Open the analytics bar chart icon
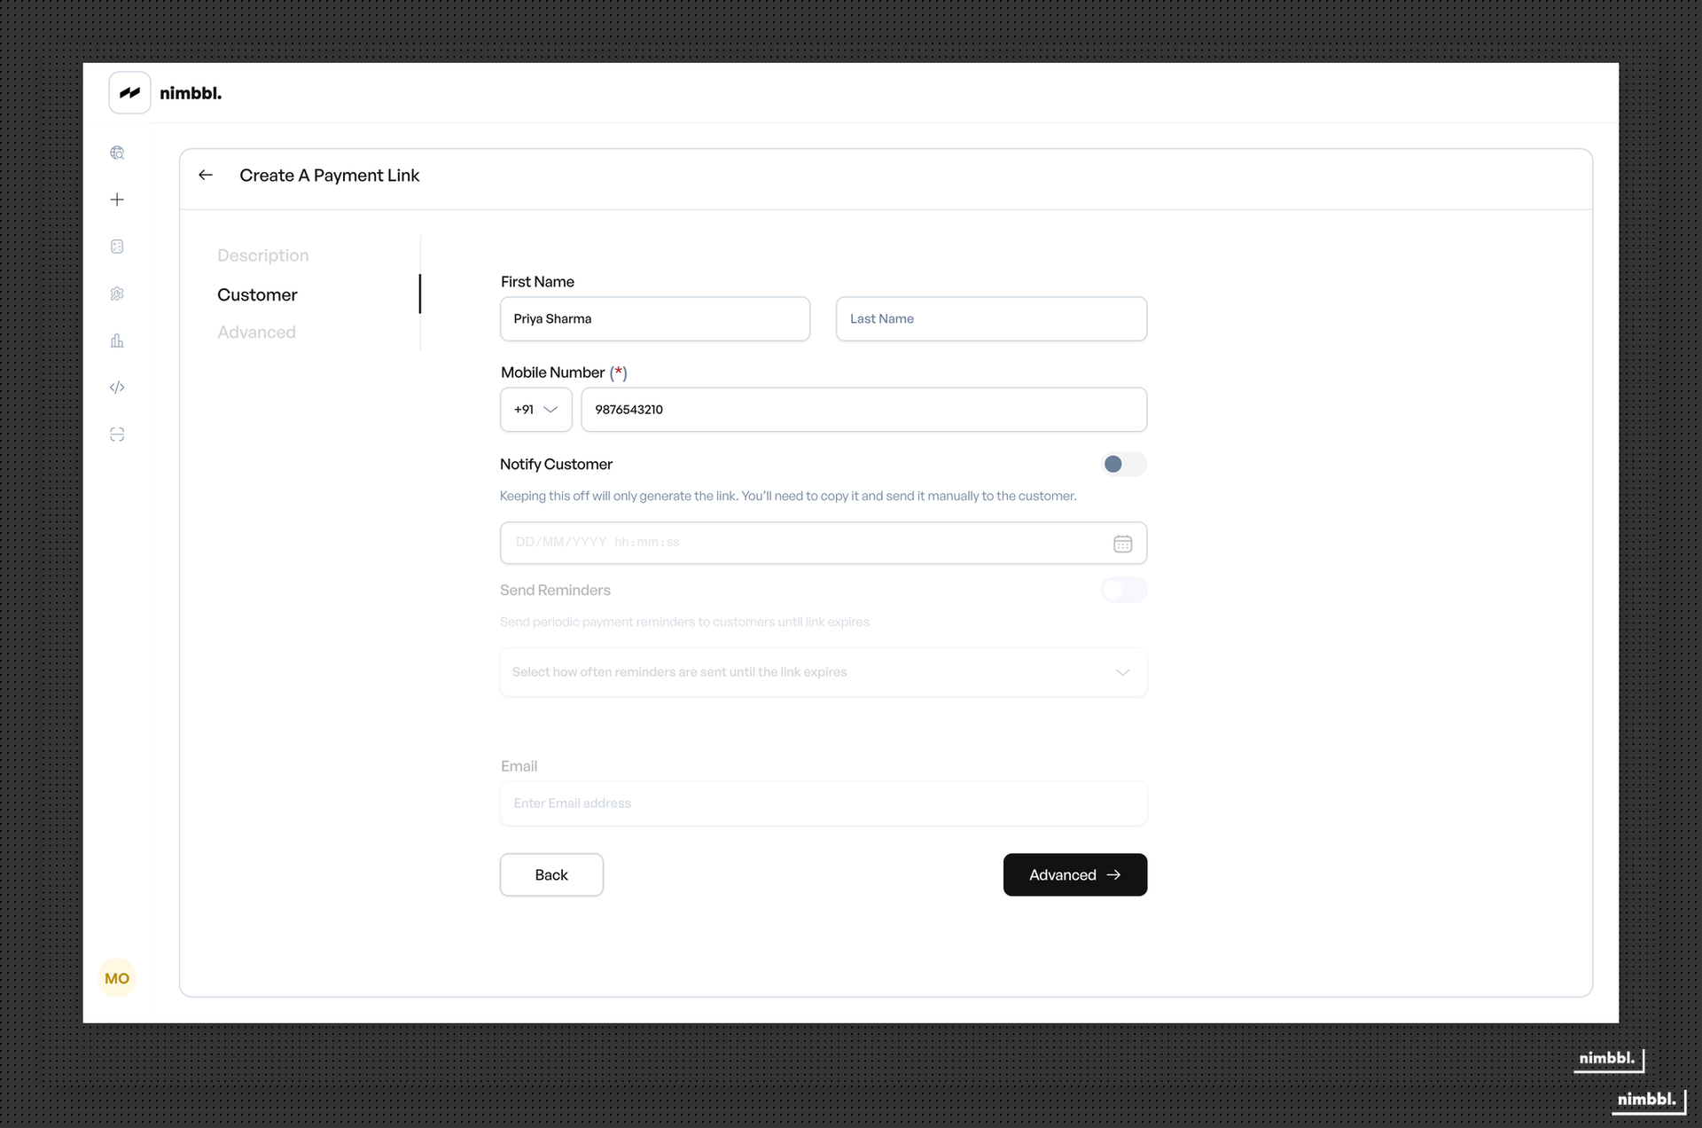 (x=116, y=341)
